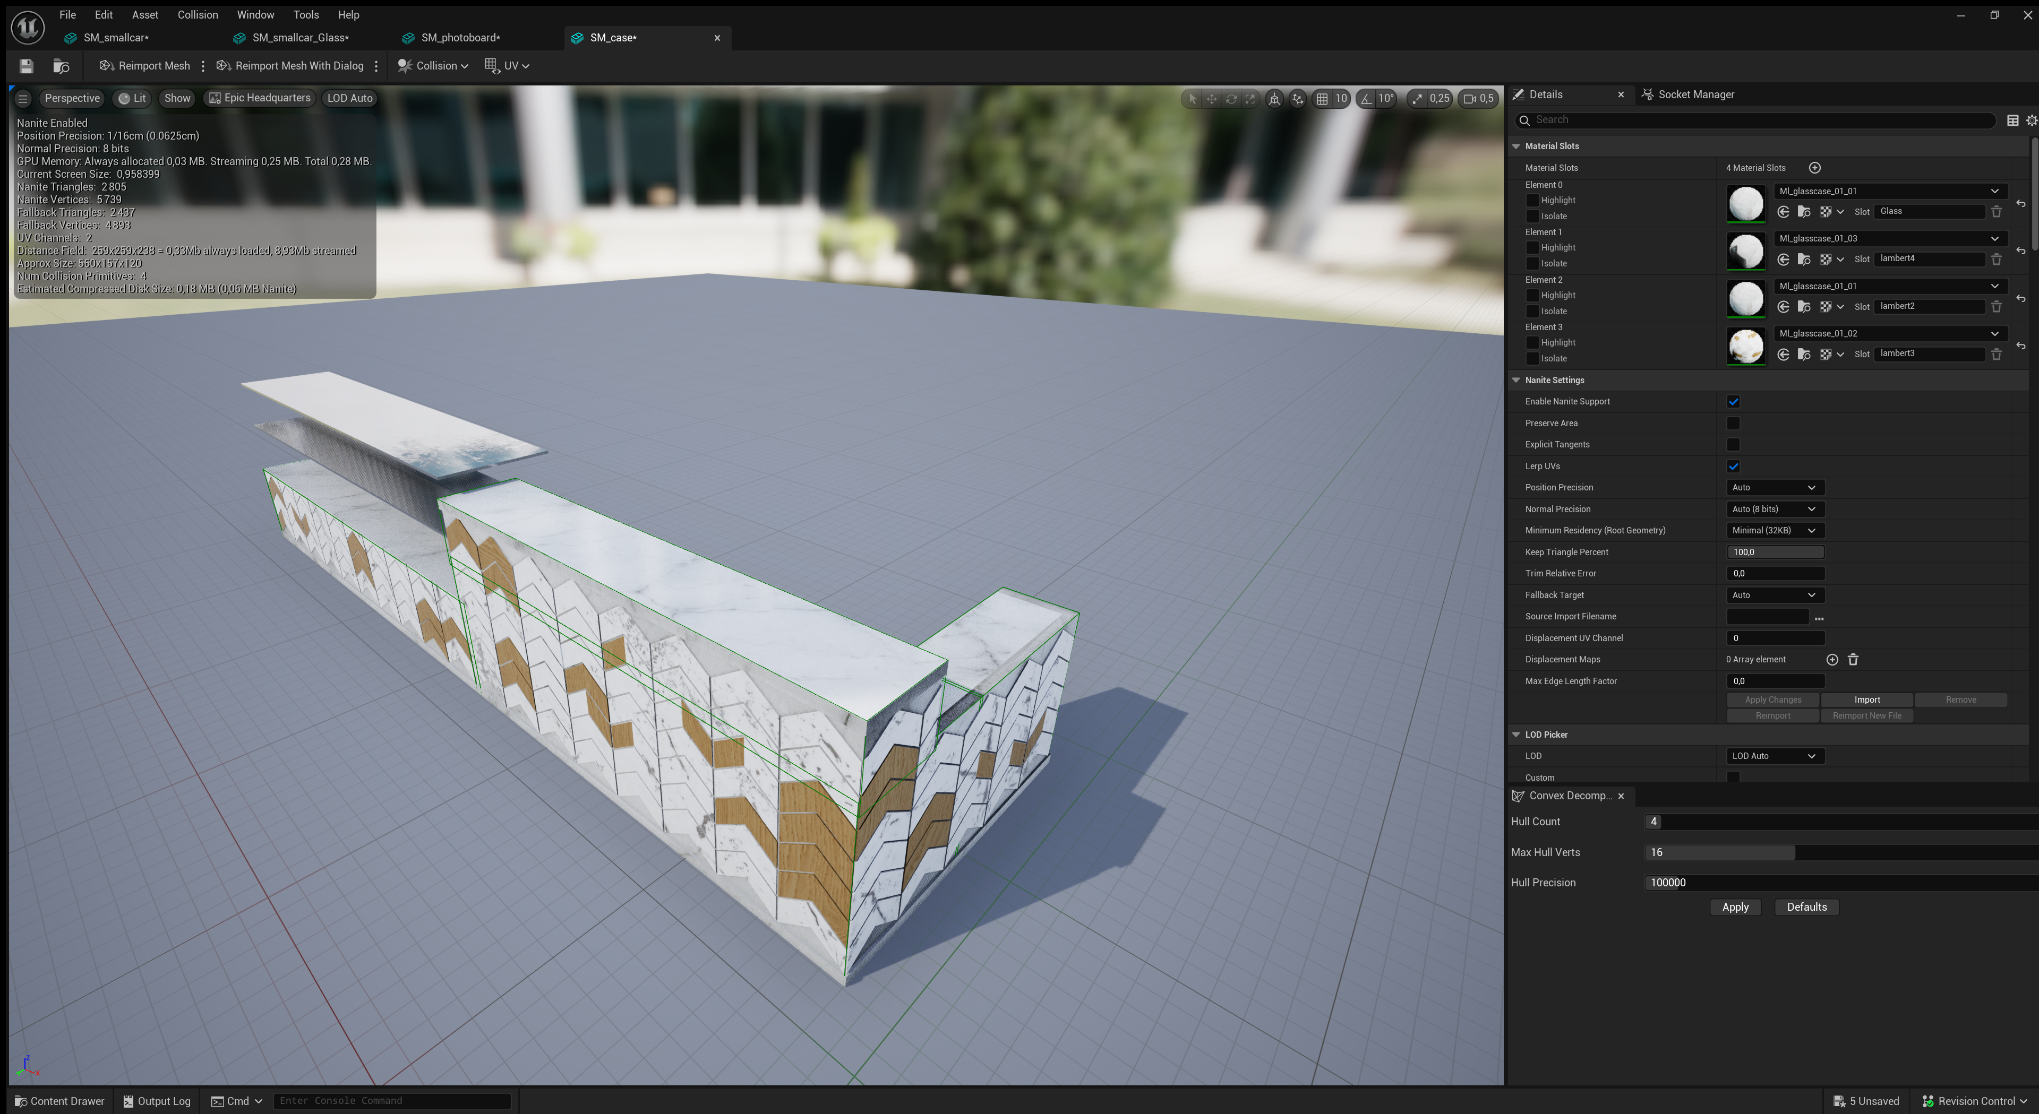
Task: Click the add Displacement Maps element icon
Action: pyautogui.click(x=1831, y=660)
